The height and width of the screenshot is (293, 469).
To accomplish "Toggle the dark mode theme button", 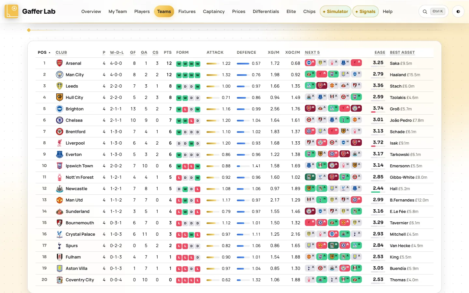I will click(x=458, y=11).
